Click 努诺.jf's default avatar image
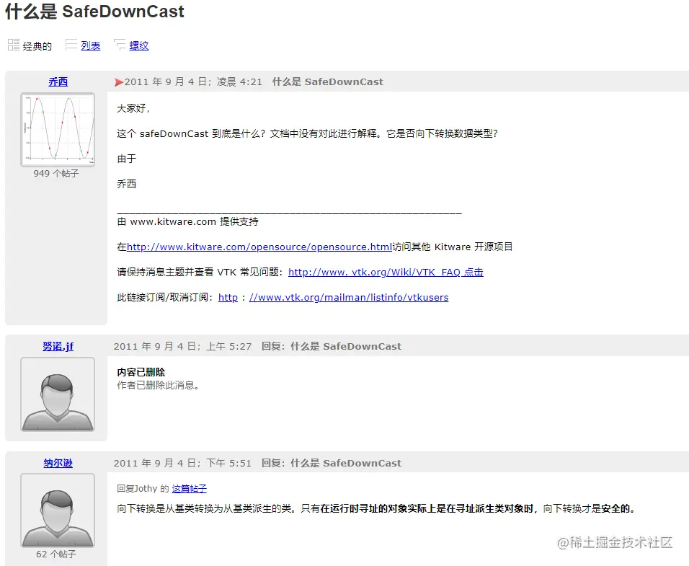 tap(58, 394)
